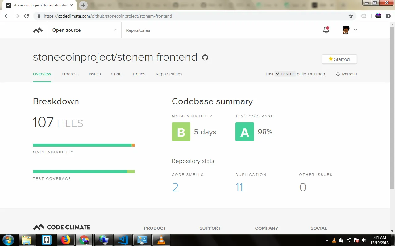
Task: Select the stonem-frontend browser tab
Action: [x=40, y=5]
